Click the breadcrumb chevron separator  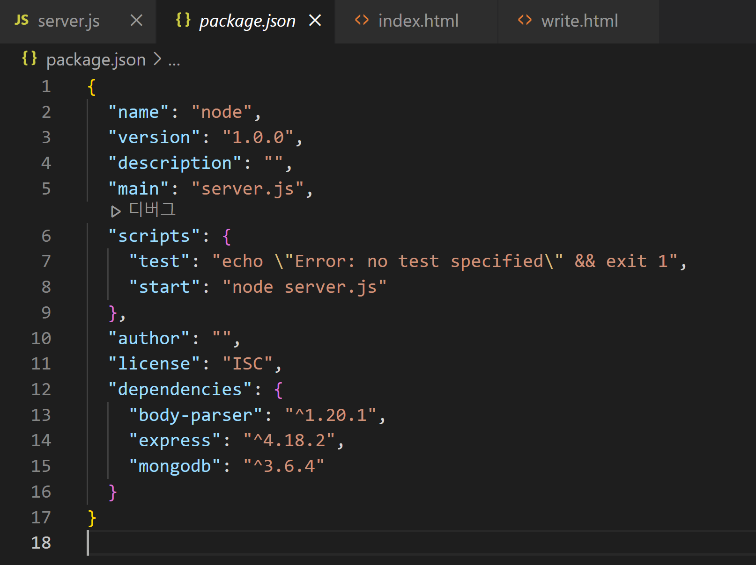pyautogui.click(x=157, y=59)
